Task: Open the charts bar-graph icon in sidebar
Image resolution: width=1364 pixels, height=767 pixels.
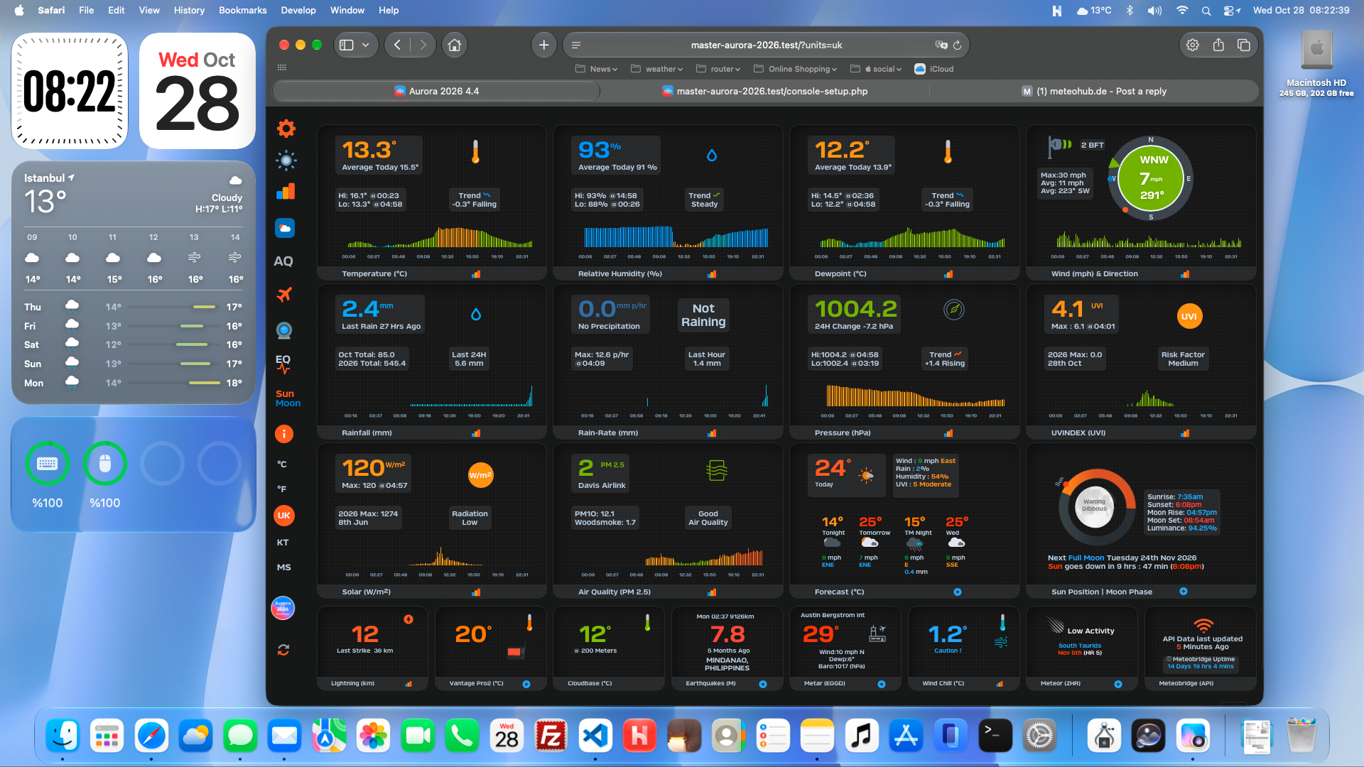Action: (x=285, y=192)
